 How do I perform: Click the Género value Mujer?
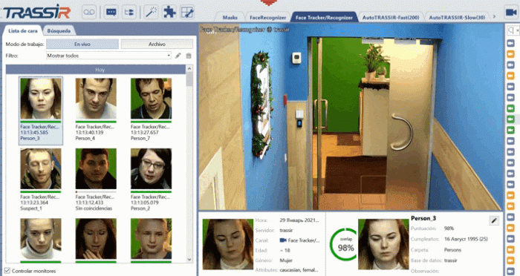[286, 260]
